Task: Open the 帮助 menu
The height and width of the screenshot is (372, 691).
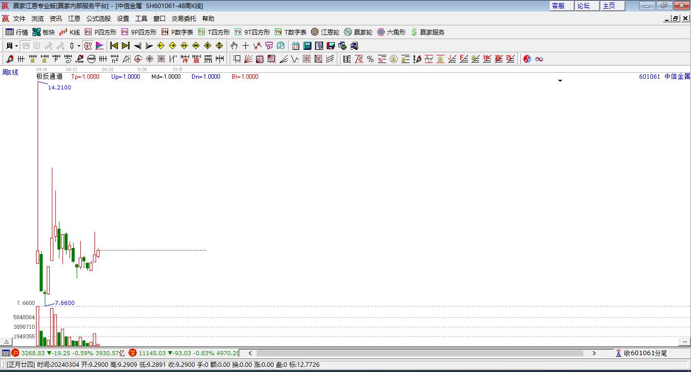Action: pos(208,18)
